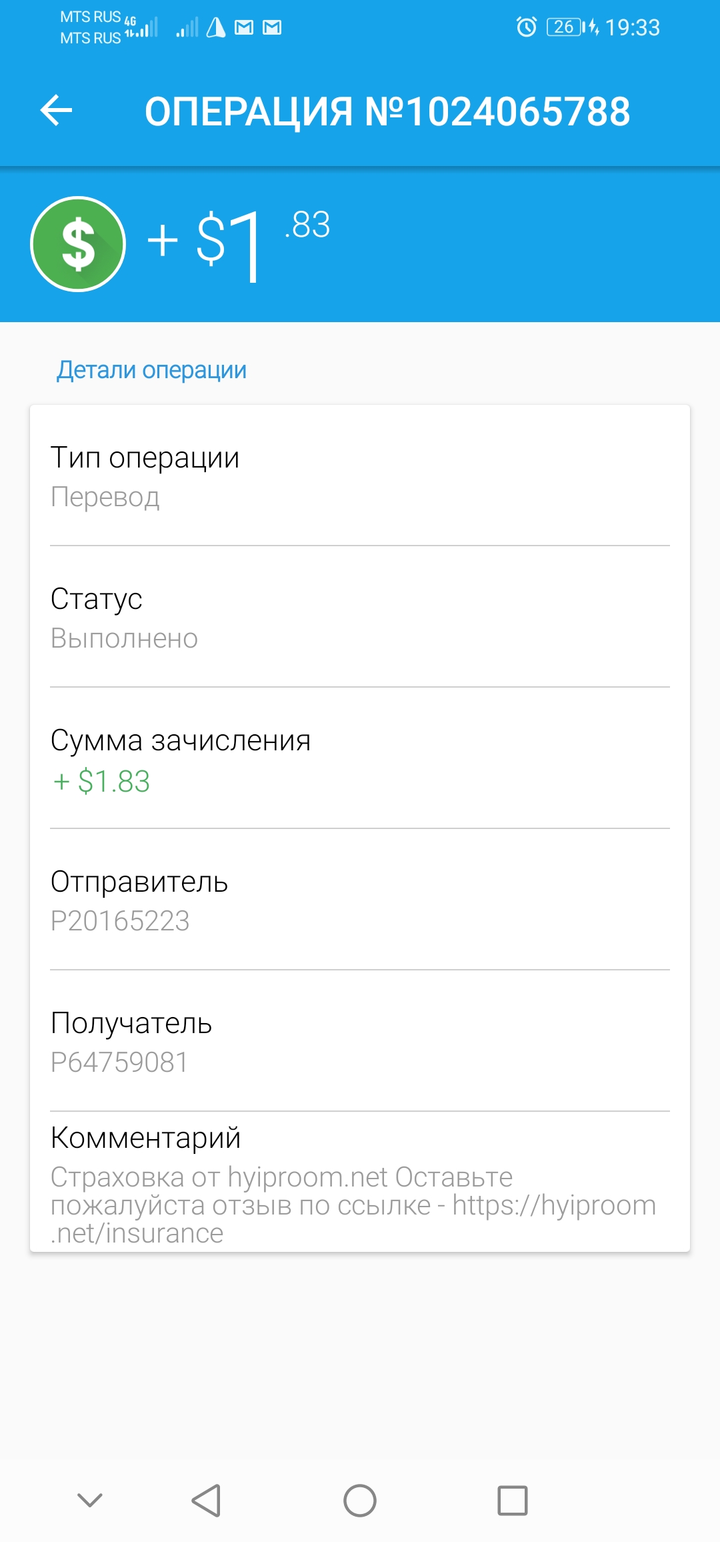The image size is (720, 1542).
Task: Tap the 'Выполнено' status value
Action: point(124,639)
